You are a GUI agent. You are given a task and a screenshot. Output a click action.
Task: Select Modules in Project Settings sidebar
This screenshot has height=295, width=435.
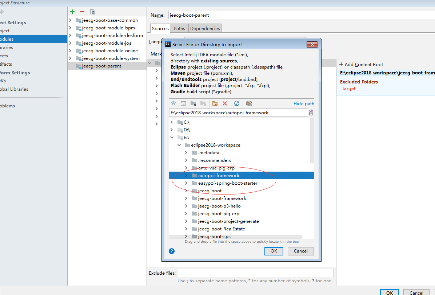coord(33,39)
